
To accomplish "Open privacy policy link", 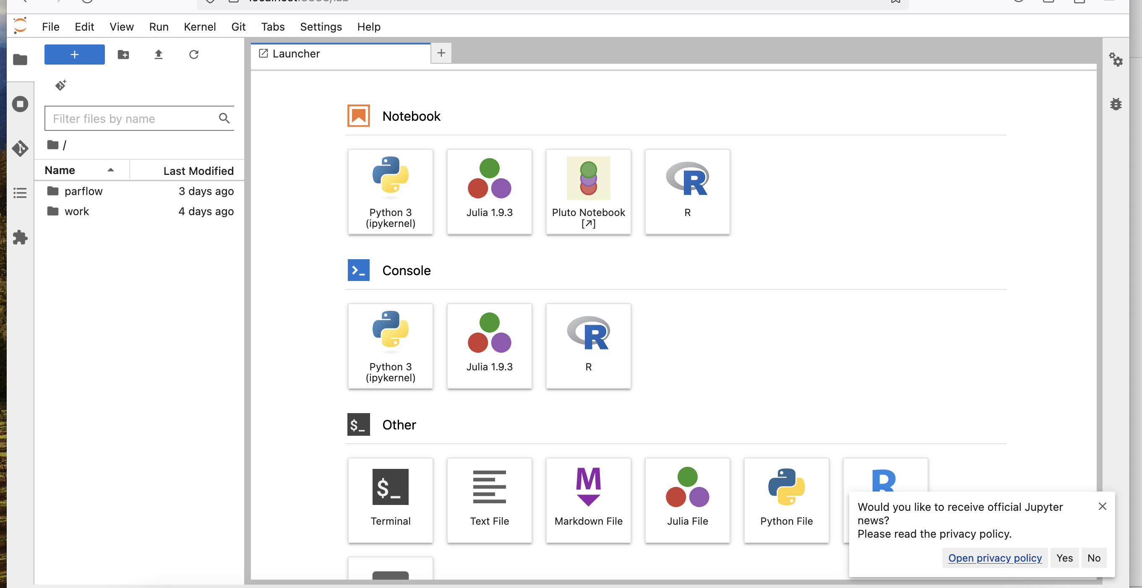I will [x=995, y=558].
